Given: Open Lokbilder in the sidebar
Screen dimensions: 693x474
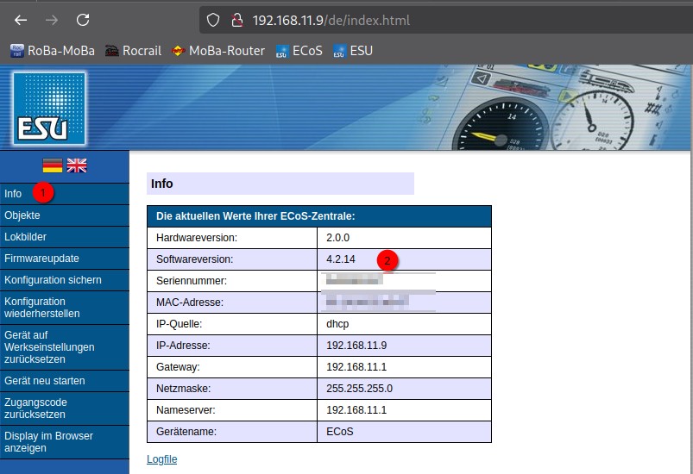Looking at the screenshot, I should click(25, 237).
